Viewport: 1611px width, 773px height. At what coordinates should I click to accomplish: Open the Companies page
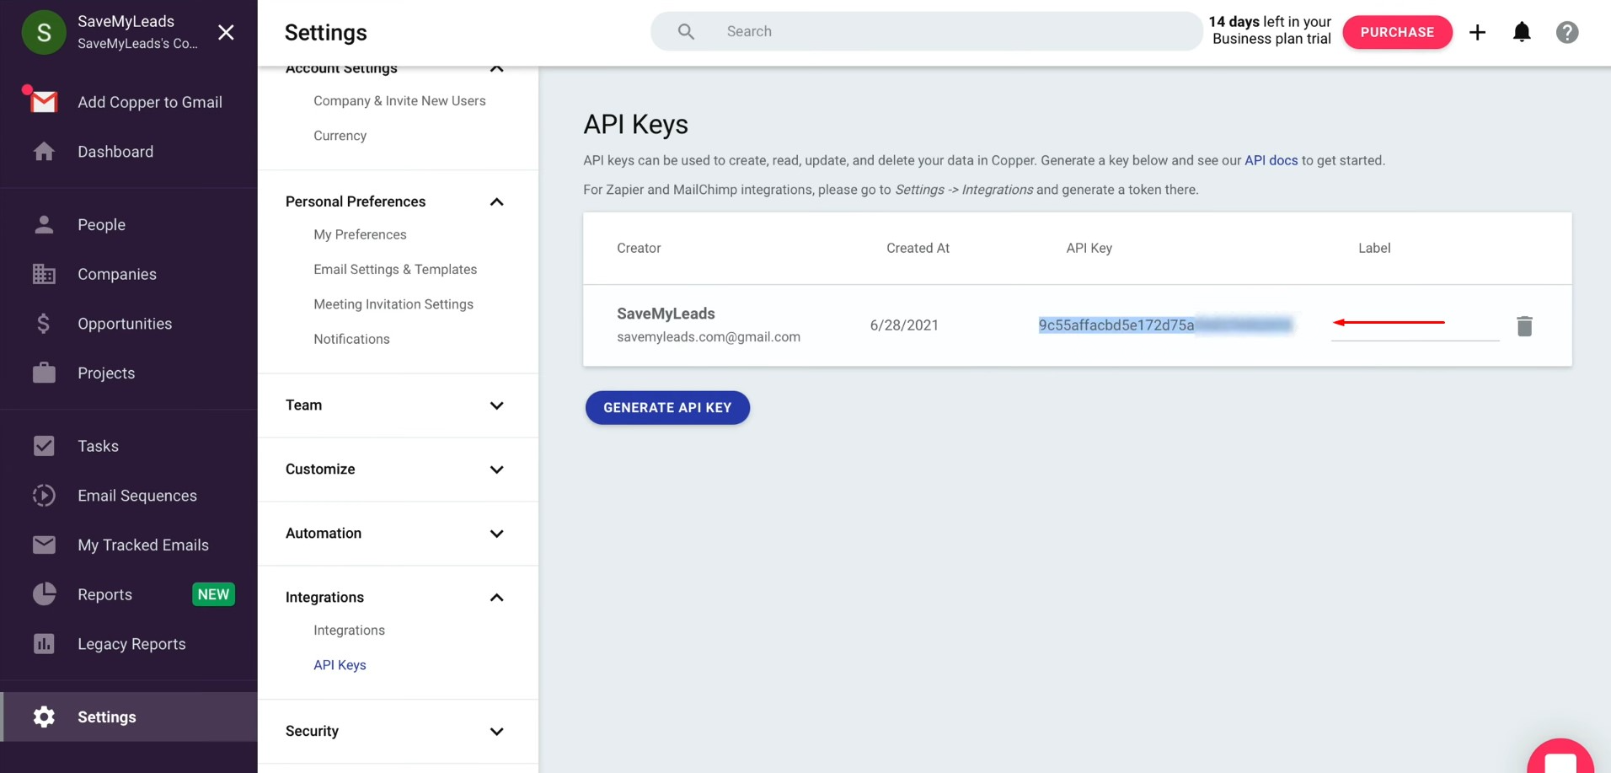click(117, 274)
